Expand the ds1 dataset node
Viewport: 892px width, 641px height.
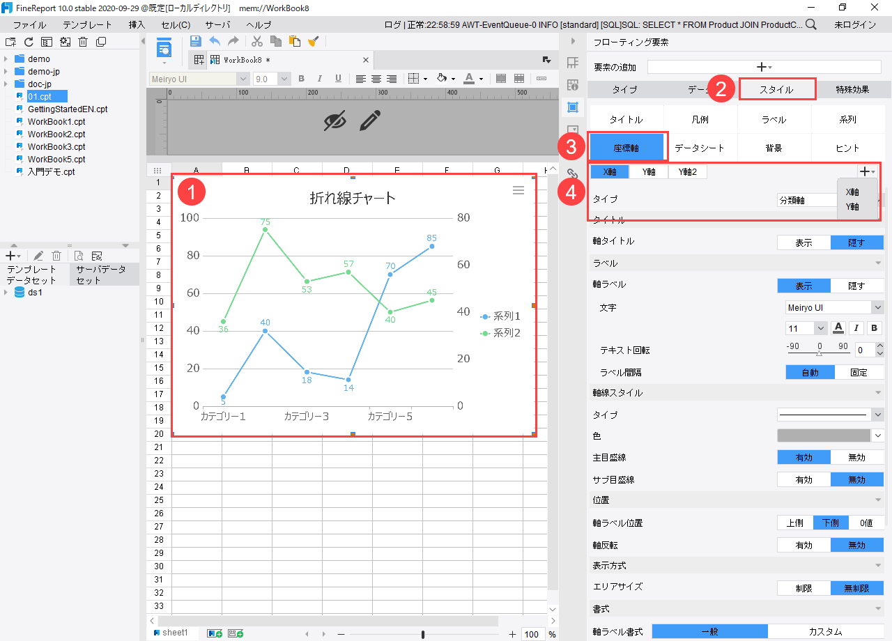(6, 293)
